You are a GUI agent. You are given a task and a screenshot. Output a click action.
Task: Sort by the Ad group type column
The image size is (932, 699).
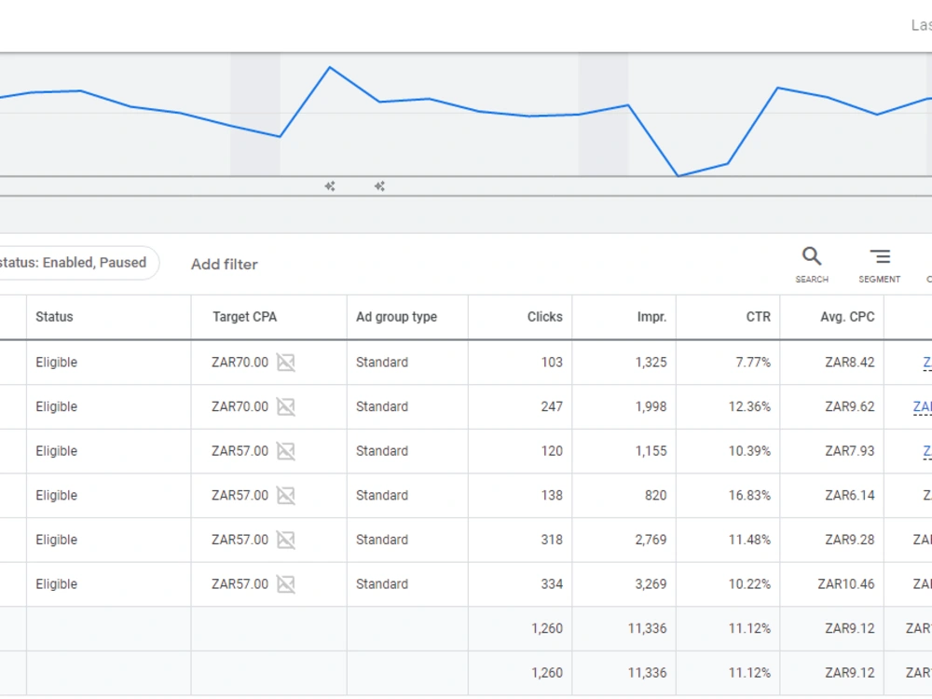pos(396,317)
